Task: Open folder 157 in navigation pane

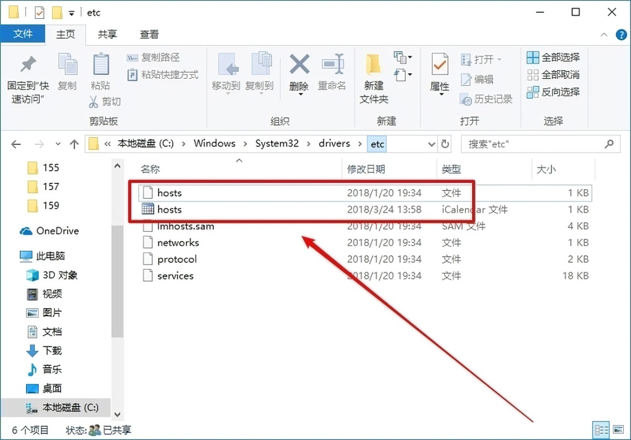Action: point(44,187)
